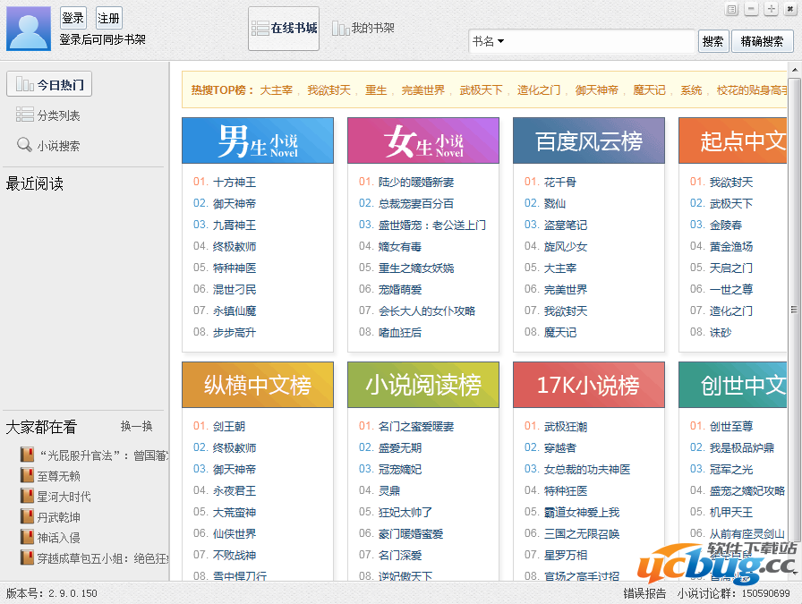Click book icon beside 星河大时代
Viewport: 802px width, 604px height.
pyautogui.click(x=27, y=497)
